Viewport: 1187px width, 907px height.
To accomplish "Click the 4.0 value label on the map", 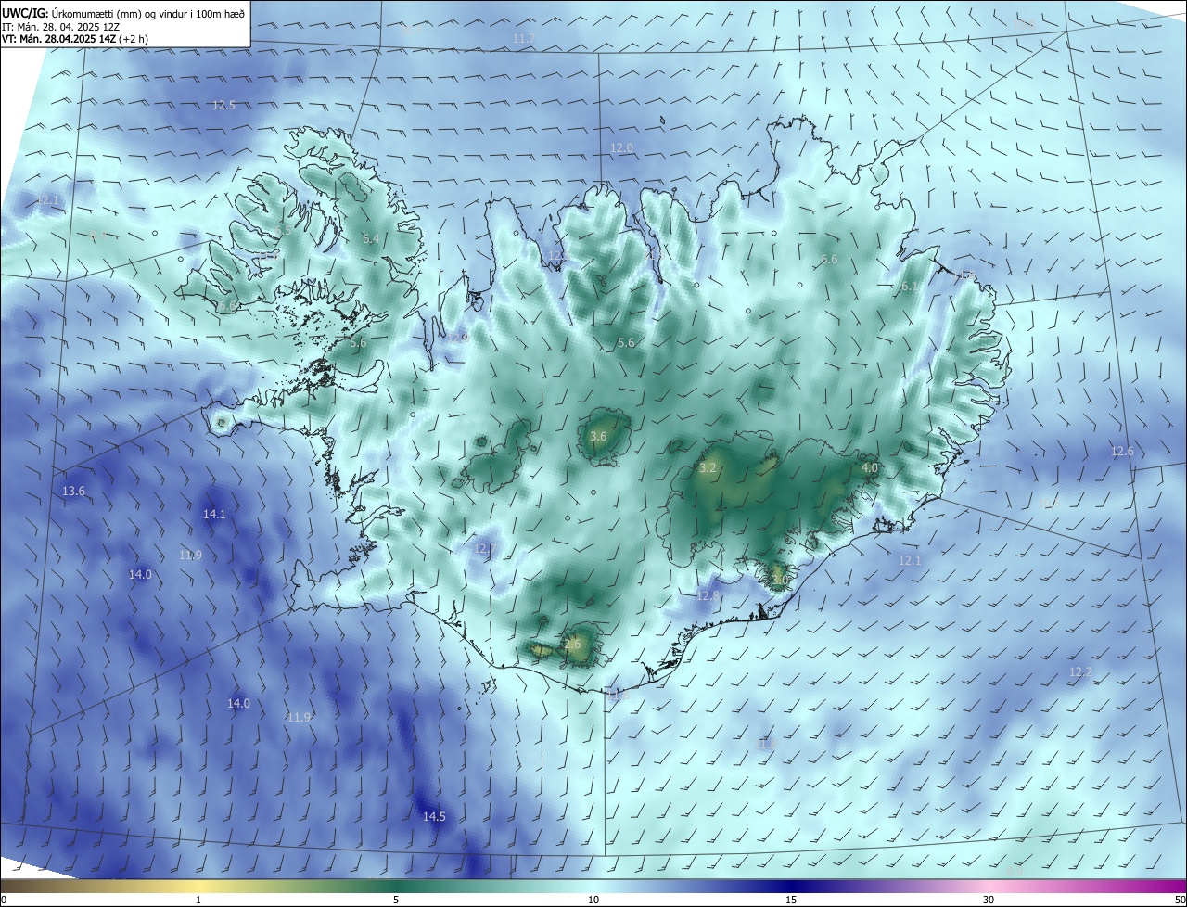I will [x=869, y=468].
